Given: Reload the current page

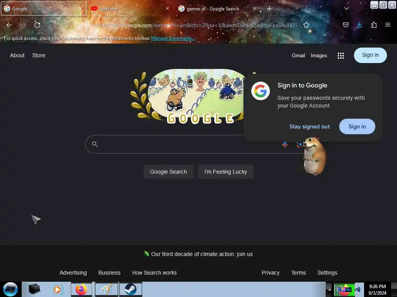Looking at the screenshot, I should (x=37, y=25).
